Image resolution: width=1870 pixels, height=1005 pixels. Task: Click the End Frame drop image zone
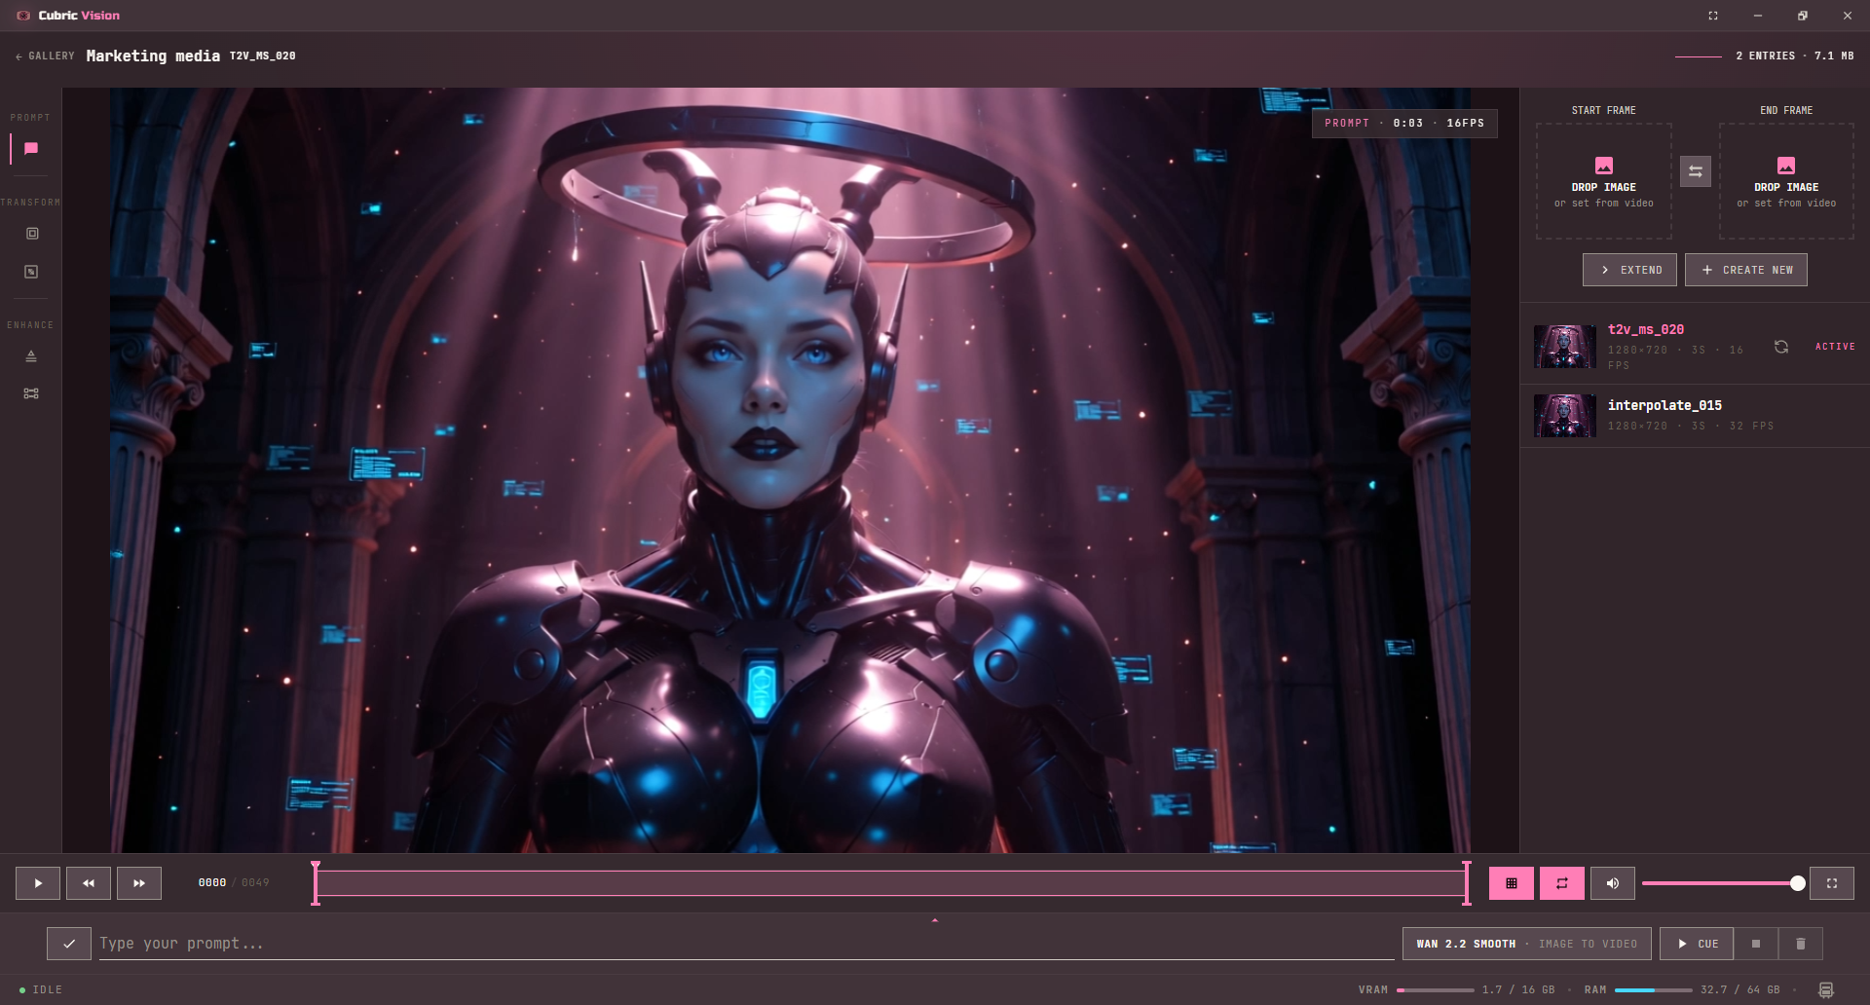(1786, 181)
